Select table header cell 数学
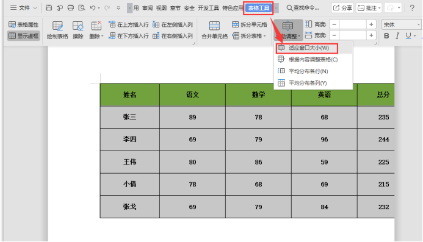Screen dimensions: 423x242 coord(258,94)
